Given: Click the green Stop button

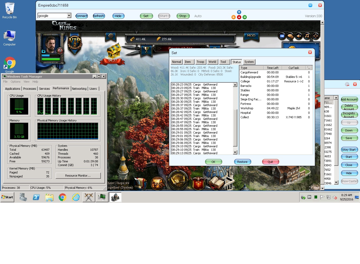Looking at the screenshot, I should [183, 16].
